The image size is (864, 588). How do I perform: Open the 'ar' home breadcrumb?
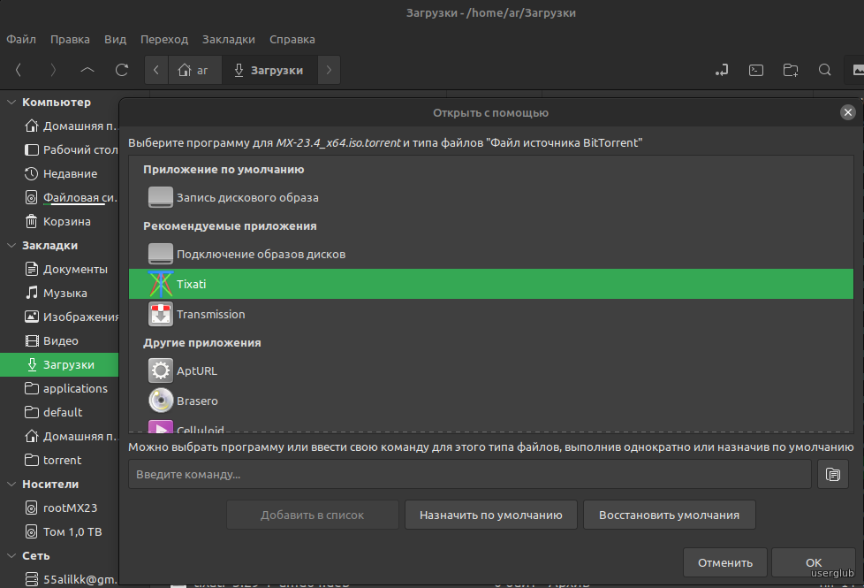pos(194,70)
